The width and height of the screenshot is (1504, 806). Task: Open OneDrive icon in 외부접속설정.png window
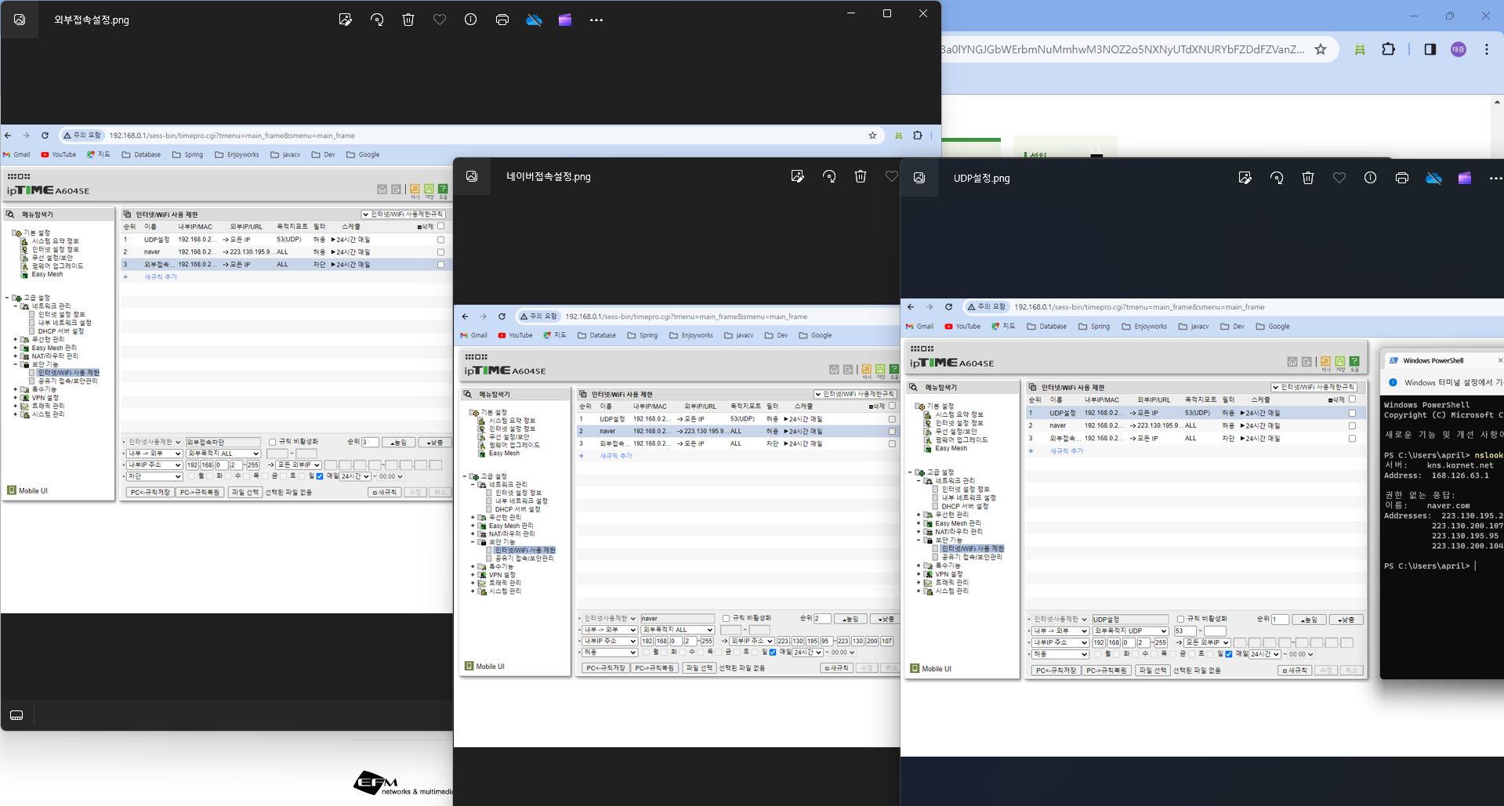[534, 20]
